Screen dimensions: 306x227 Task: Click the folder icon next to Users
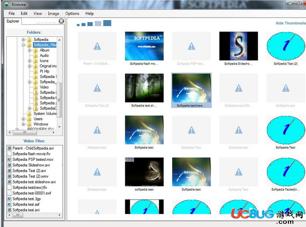coord(29,119)
